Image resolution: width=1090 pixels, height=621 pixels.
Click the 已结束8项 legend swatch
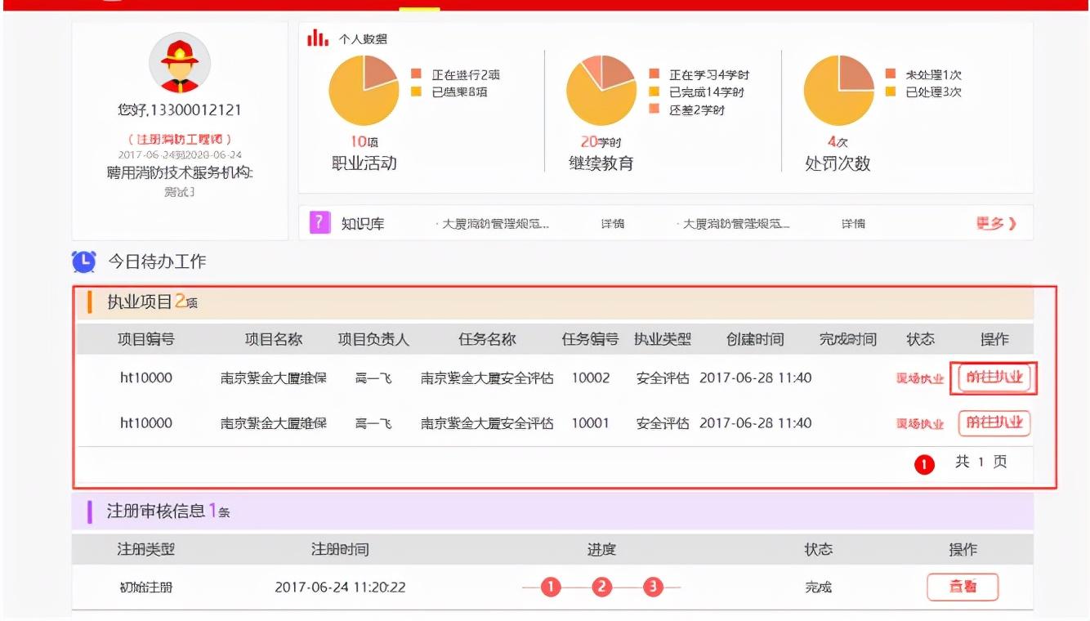417,92
